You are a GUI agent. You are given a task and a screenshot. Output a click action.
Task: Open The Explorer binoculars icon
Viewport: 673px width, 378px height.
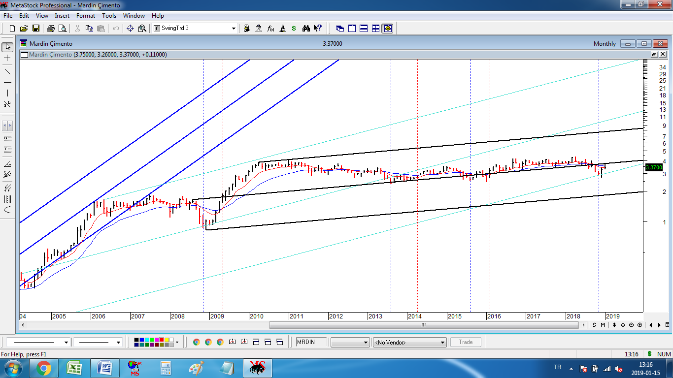(x=306, y=29)
